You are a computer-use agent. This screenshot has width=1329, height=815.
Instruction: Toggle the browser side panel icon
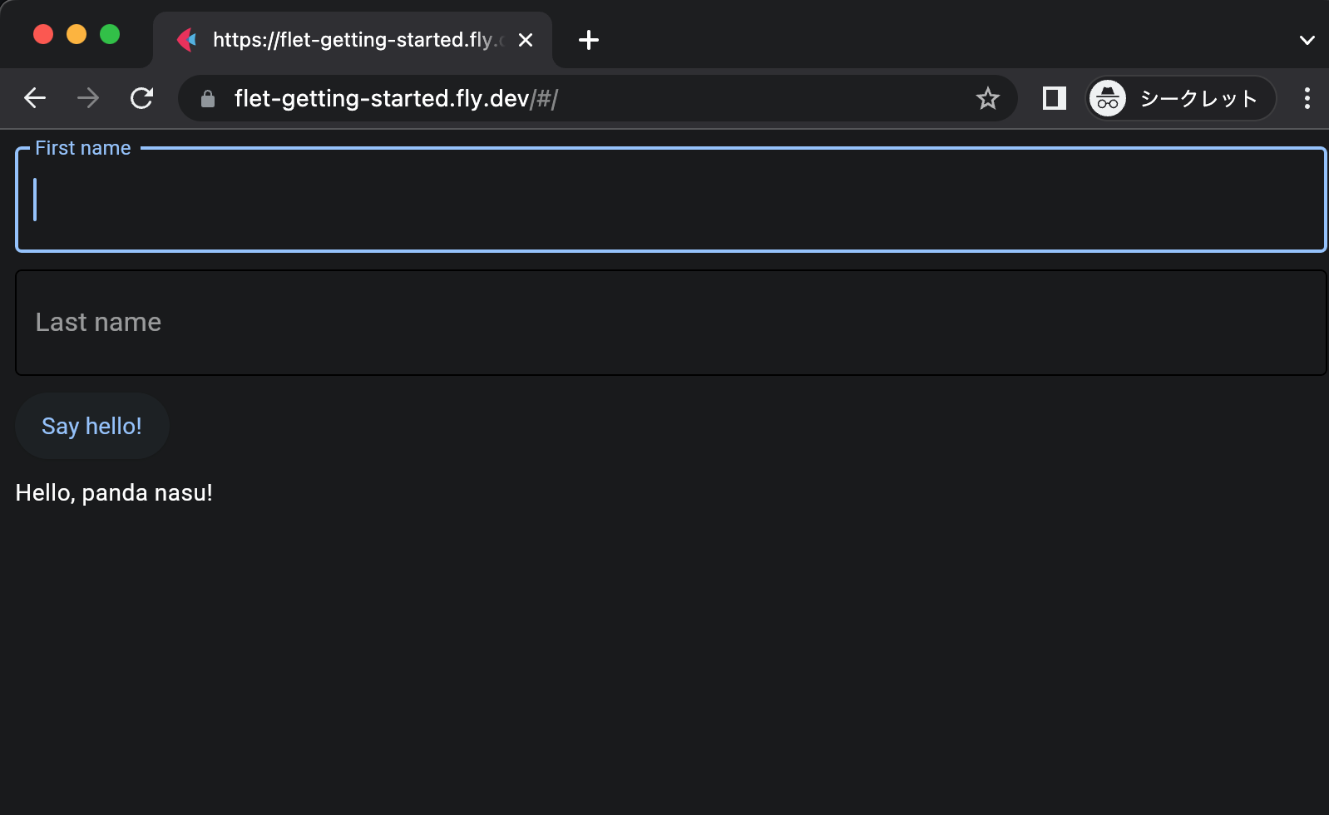[x=1054, y=98]
